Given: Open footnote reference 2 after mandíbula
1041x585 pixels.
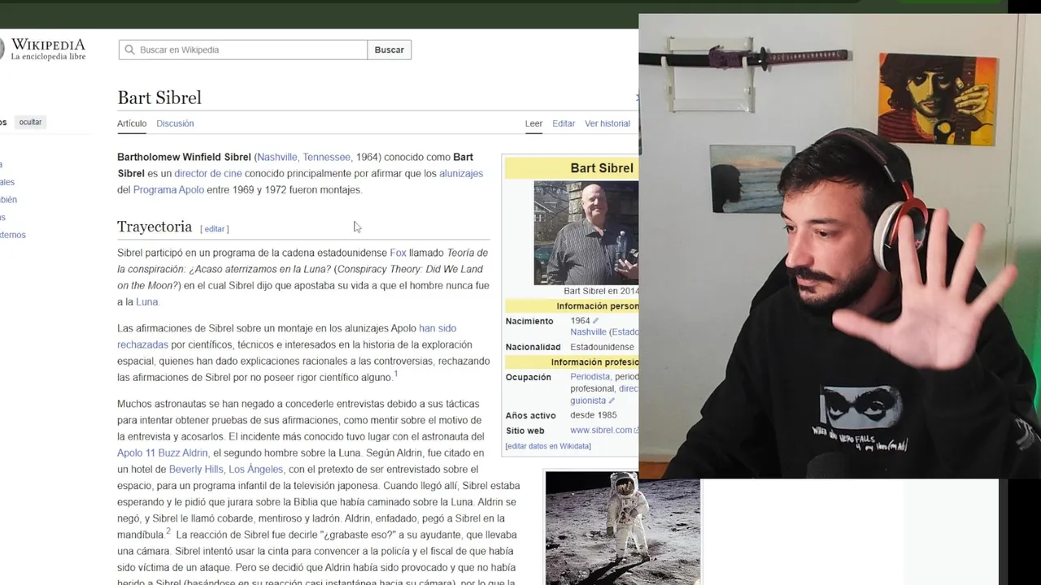Looking at the screenshot, I should 168,531.
